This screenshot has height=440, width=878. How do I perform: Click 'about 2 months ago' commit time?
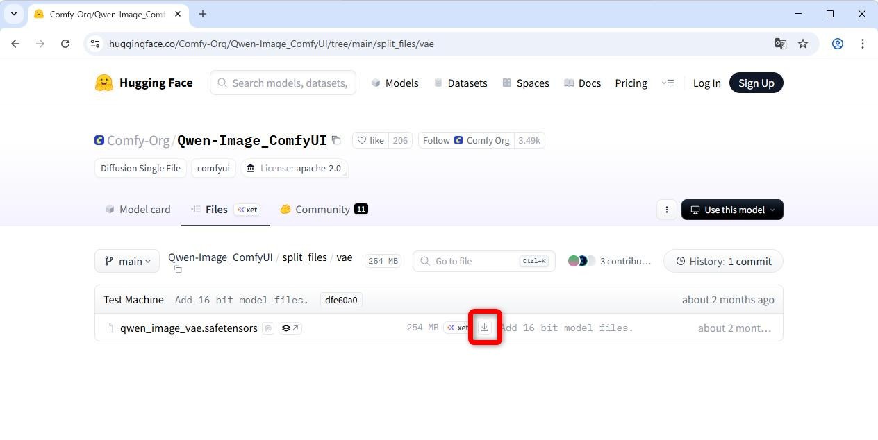[x=728, y=300]
